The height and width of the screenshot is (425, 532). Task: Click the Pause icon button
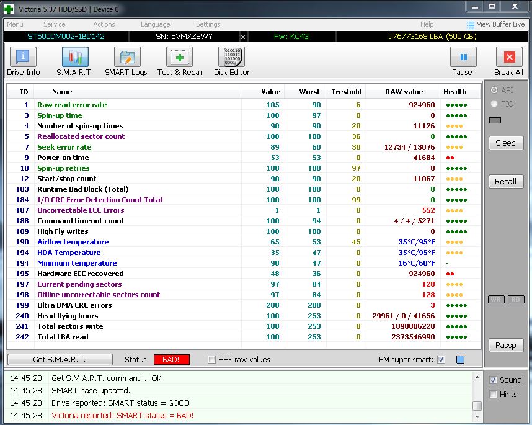463,56
